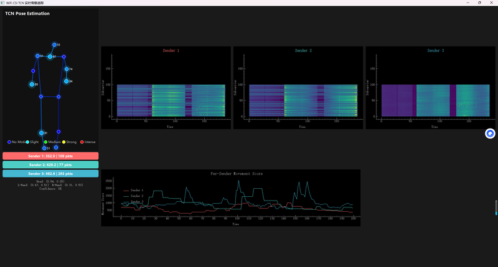Click the Sender 3 status bar
The width and height of the screenshot is (498, 267).
pos(50,174)
